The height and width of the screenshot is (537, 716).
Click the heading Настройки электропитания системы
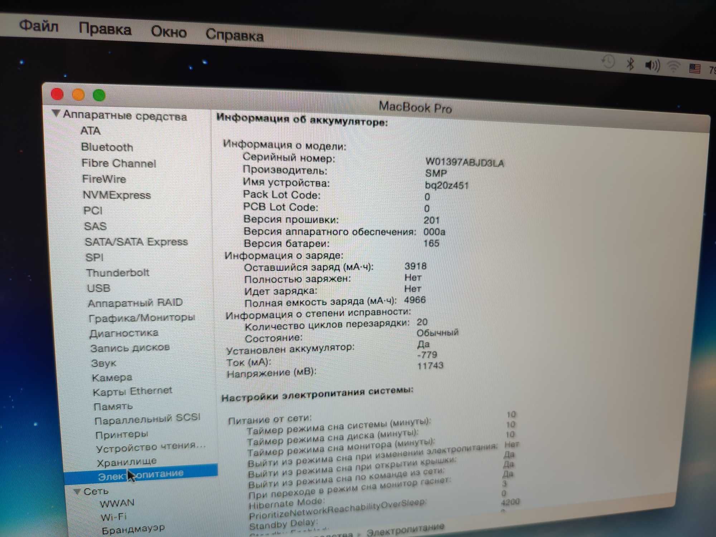click(317, 393)
